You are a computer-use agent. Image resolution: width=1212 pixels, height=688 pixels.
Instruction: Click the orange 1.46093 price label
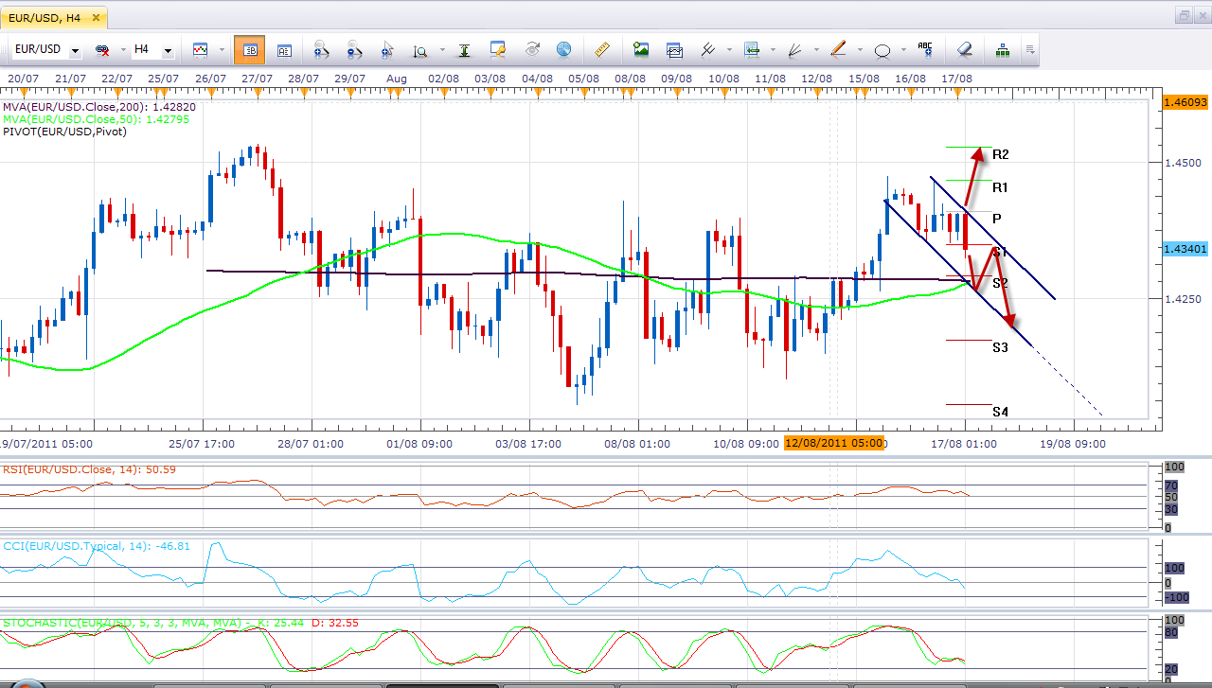click(1185, 101)
